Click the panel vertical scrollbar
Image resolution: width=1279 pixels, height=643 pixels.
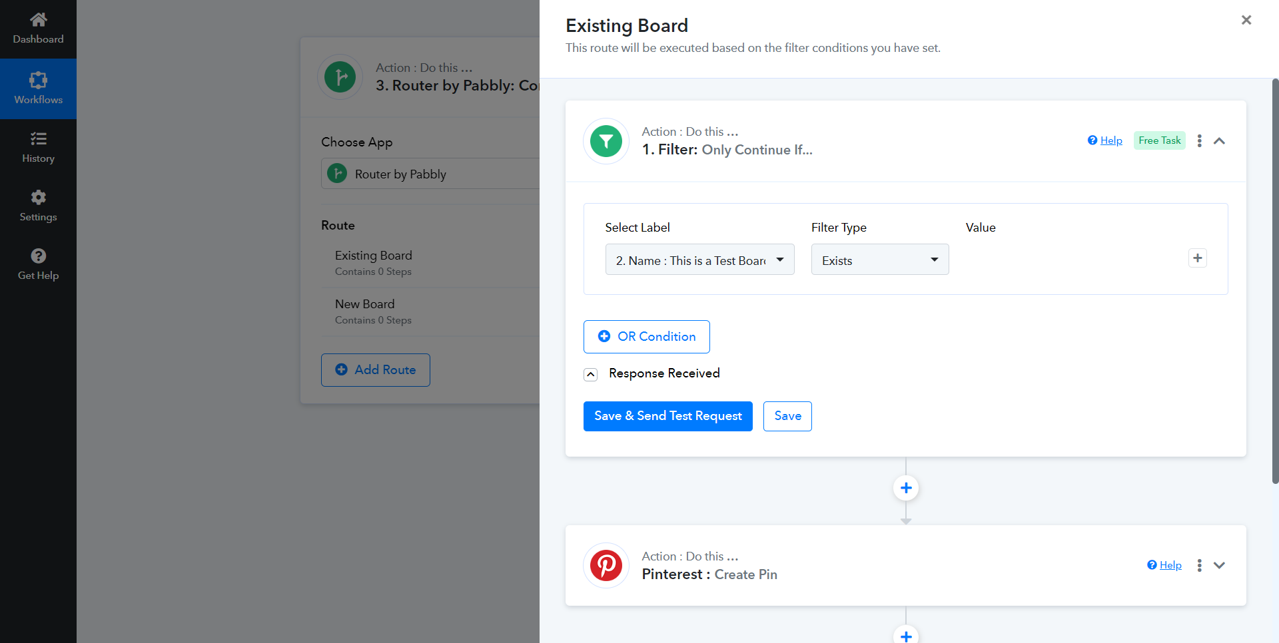1275,280
